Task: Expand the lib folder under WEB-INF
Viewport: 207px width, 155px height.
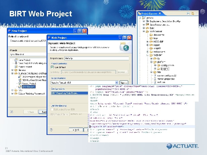Action: (152, 58)
